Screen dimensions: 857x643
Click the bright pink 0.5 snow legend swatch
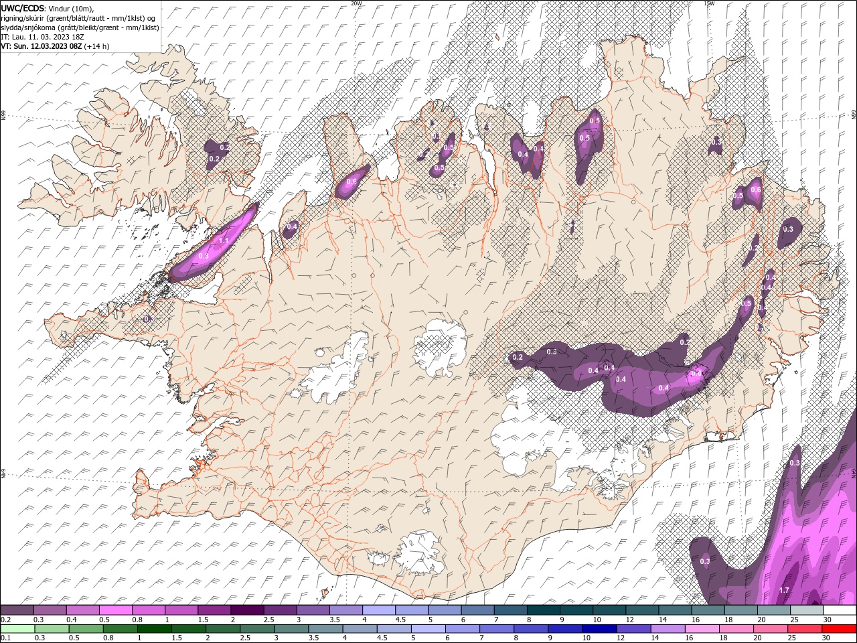point(115,610)
